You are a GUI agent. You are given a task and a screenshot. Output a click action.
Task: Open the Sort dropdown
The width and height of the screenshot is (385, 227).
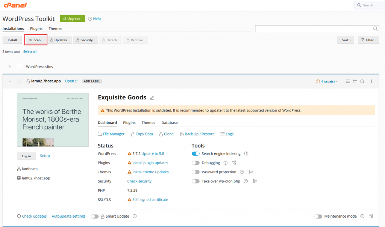point(346,40)
